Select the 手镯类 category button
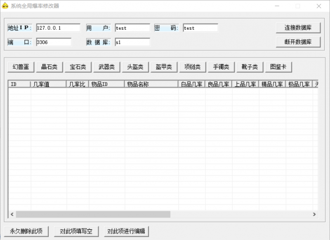Screen dimensions: 330x240 pos(221,67)
